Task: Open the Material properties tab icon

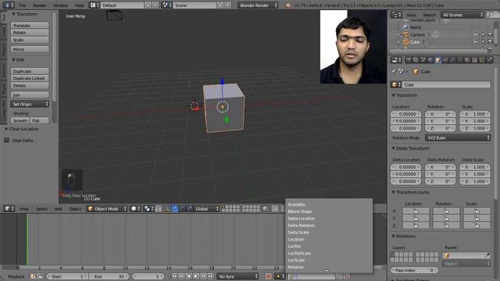Action: tap(467, 60)
